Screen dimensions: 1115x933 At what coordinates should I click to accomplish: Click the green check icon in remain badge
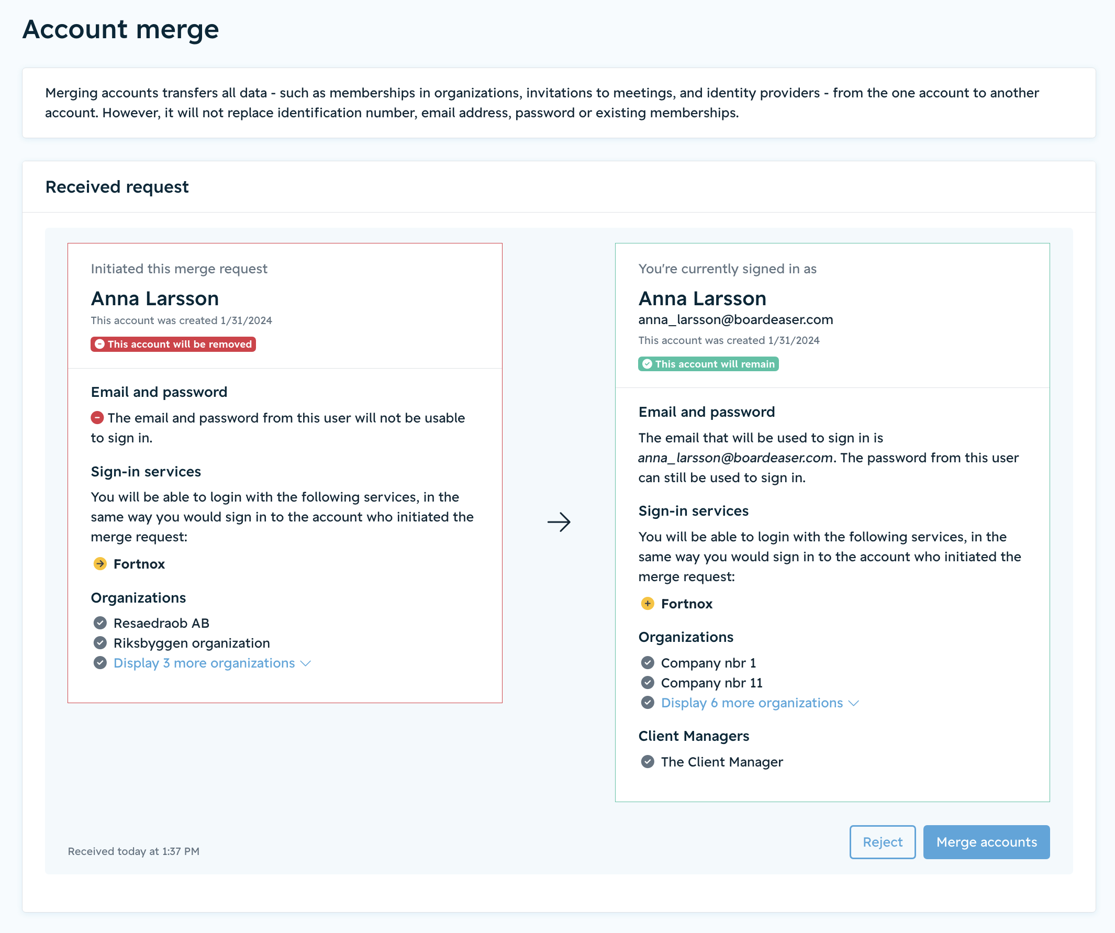[x=646, y=364]
